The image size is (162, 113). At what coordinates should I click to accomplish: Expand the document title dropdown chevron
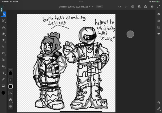pos(93,7)
